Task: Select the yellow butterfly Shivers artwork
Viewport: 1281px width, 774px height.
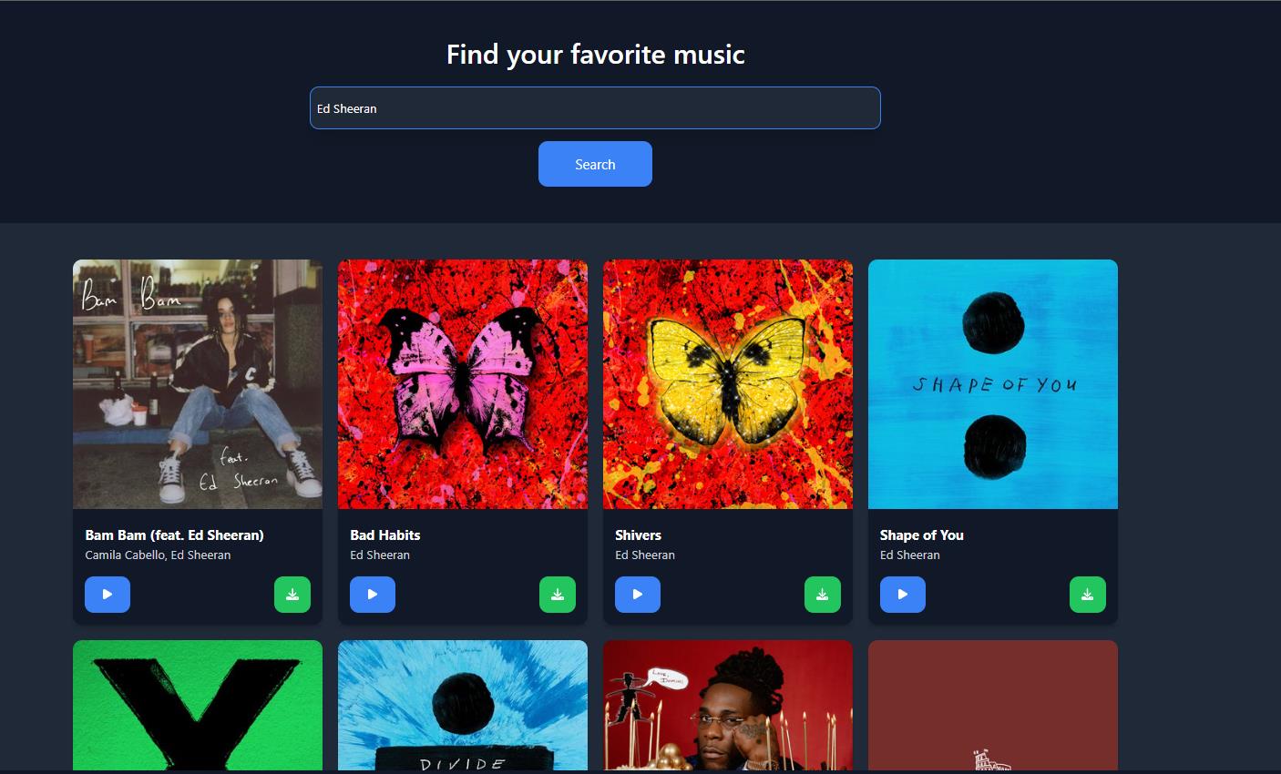Action: click(x=728, y=384)
